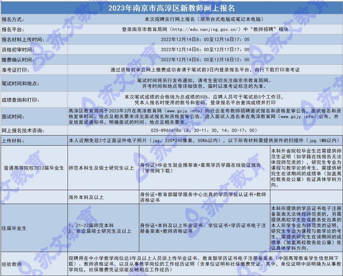This screenshot has width=343, height=276.
Task: Select the "成绩查询和打印:" label
Action: coord(21,100)
